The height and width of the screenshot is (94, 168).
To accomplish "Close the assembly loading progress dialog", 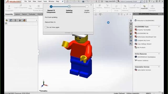I will click(x=91, y=5).
